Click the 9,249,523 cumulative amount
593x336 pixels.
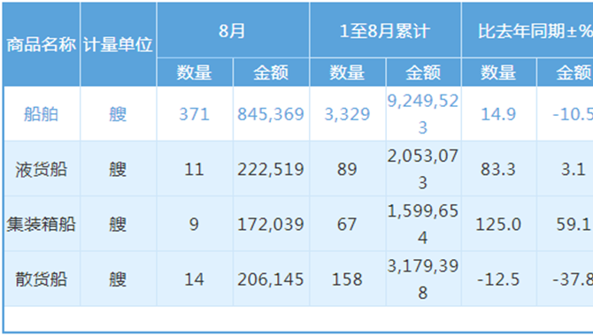[423, 114]
